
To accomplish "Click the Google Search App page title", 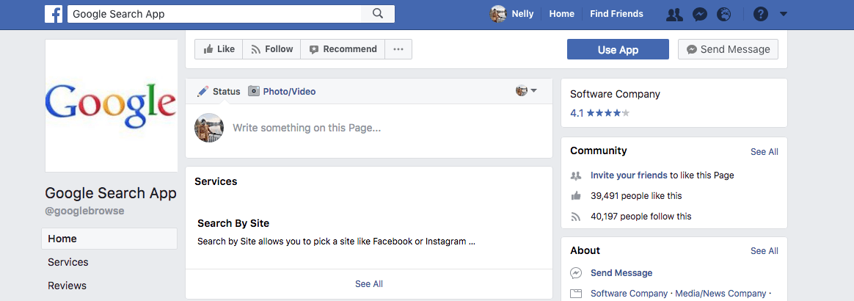I will point(111,193).
